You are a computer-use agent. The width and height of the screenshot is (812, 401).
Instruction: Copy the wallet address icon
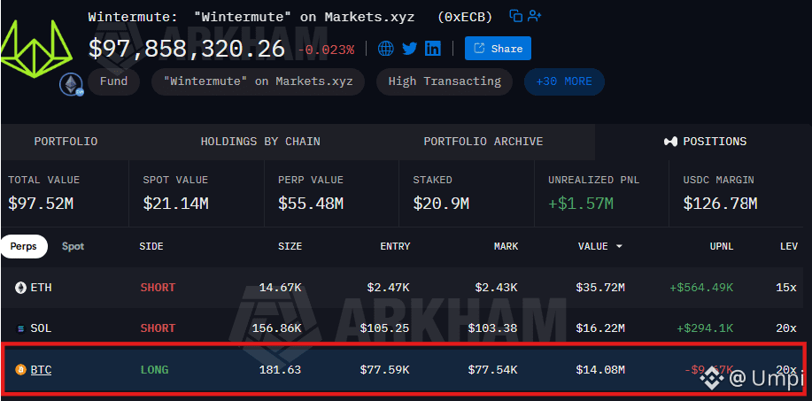click(515, 16)
